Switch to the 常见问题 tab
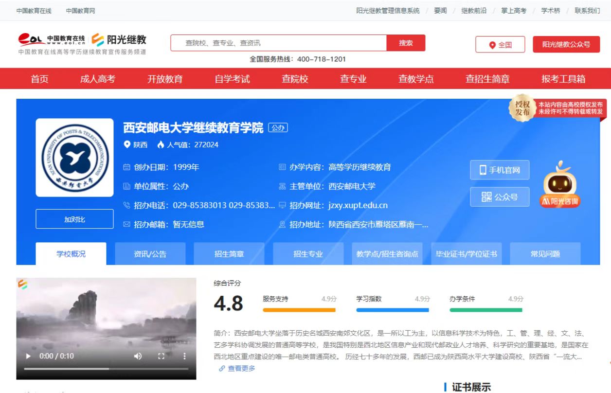Screen dimensions: 611x393 point(545,254)
